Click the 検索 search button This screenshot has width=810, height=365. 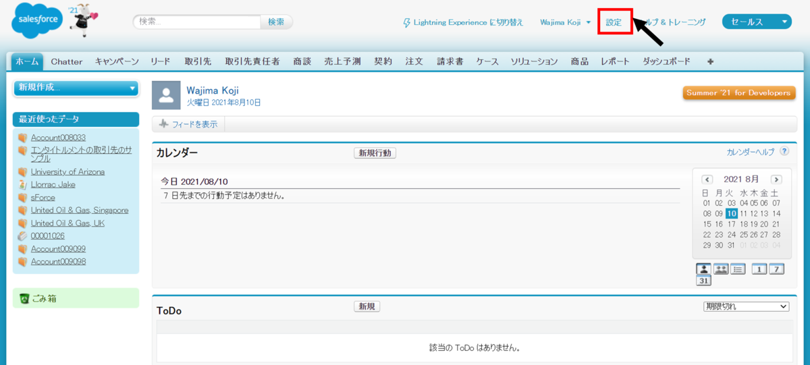pos(276,22)
